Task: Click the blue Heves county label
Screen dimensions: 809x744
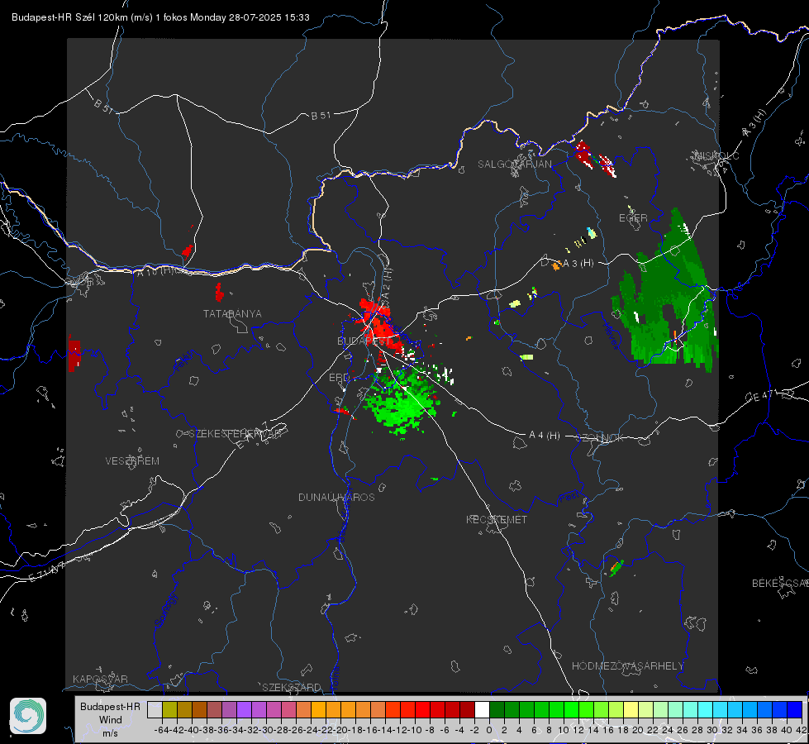Action: [611, 336]
